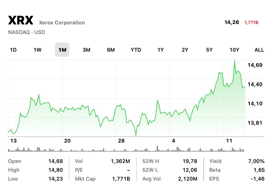Toggle the red 1,771B market cap value

251,22
